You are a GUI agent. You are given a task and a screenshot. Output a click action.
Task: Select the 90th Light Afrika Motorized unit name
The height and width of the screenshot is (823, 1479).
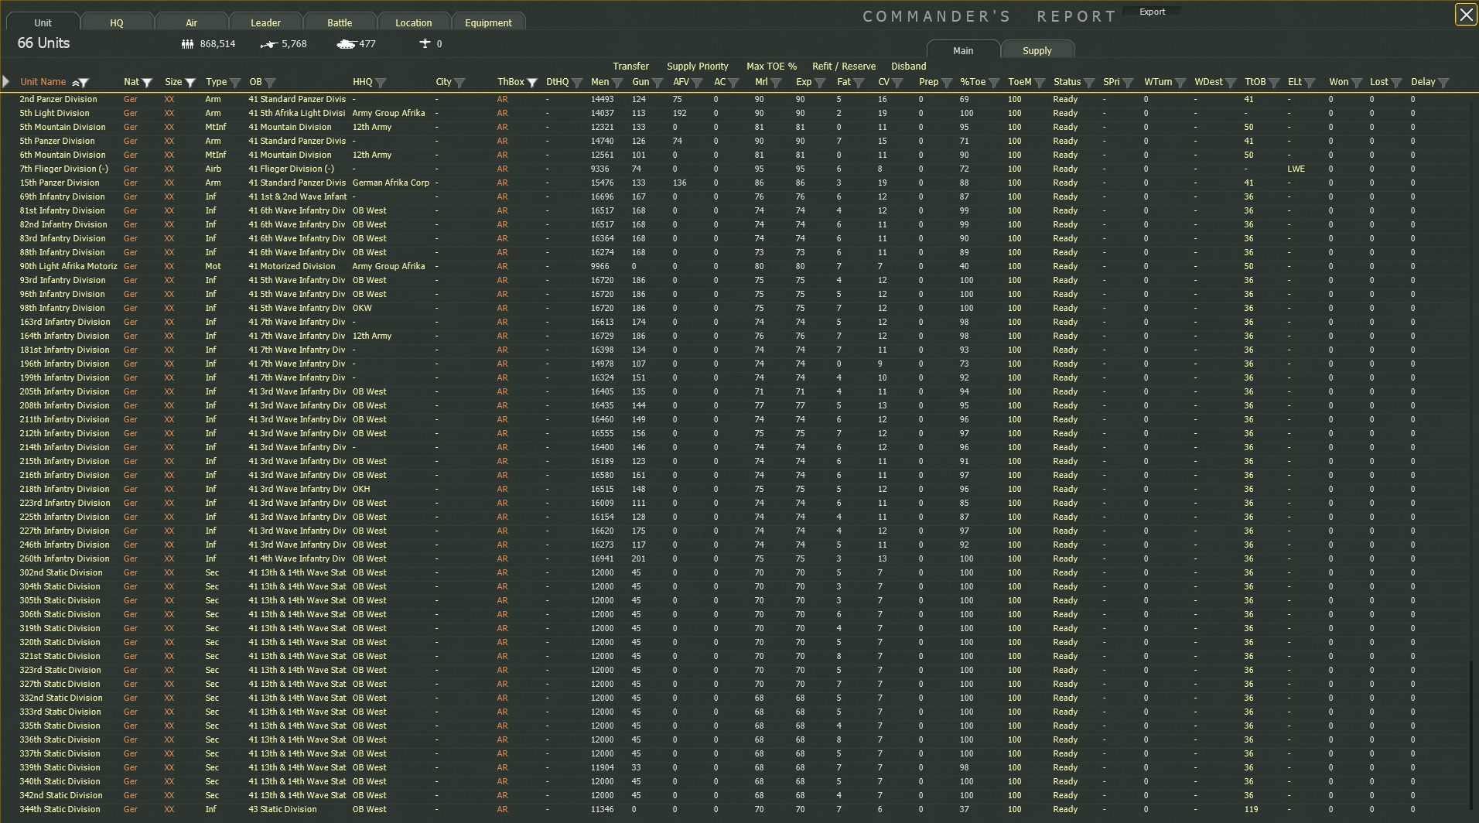[69, 266]
